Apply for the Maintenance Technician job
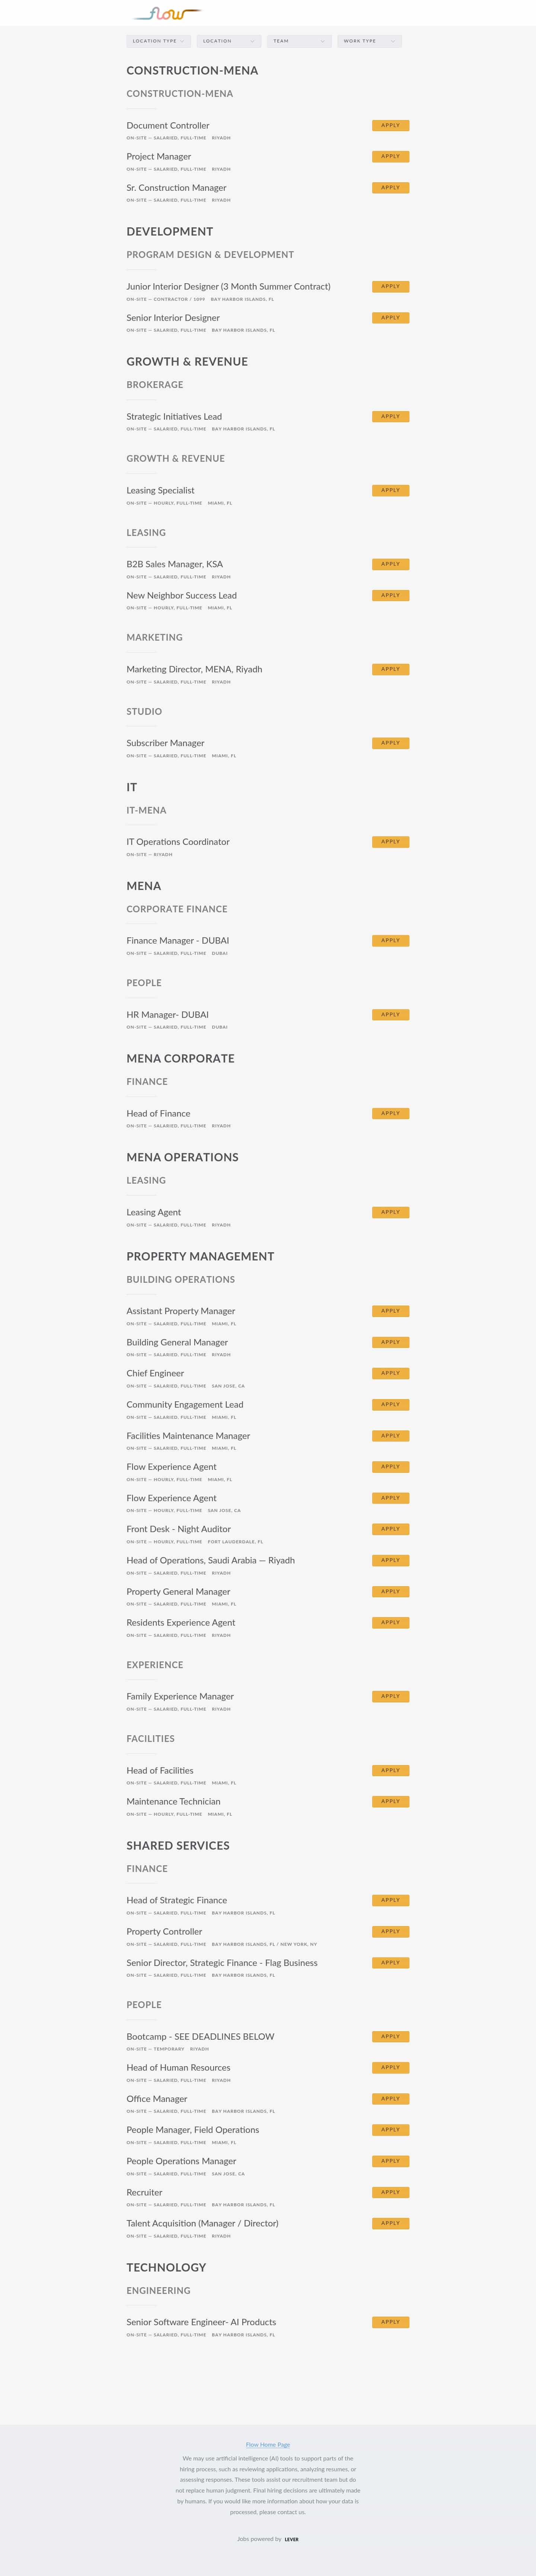Viewport: 536px width, 2576px height. click(390, 1801)
